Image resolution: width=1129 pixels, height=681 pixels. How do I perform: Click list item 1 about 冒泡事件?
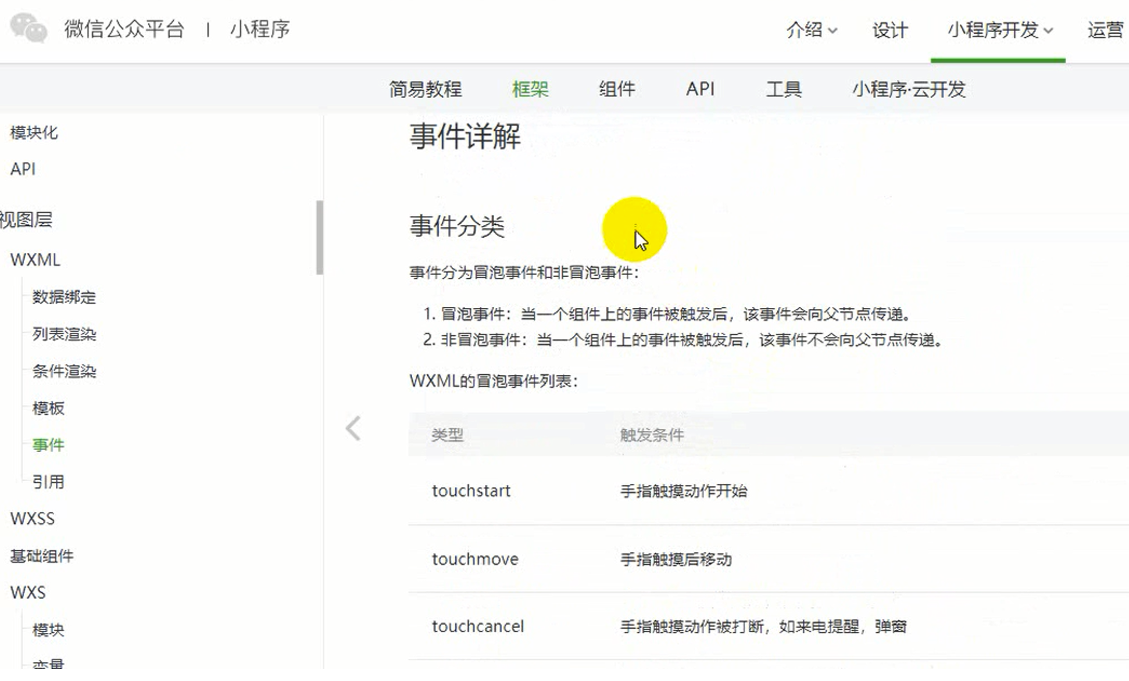pyautogui.click(x=667, y=314)
